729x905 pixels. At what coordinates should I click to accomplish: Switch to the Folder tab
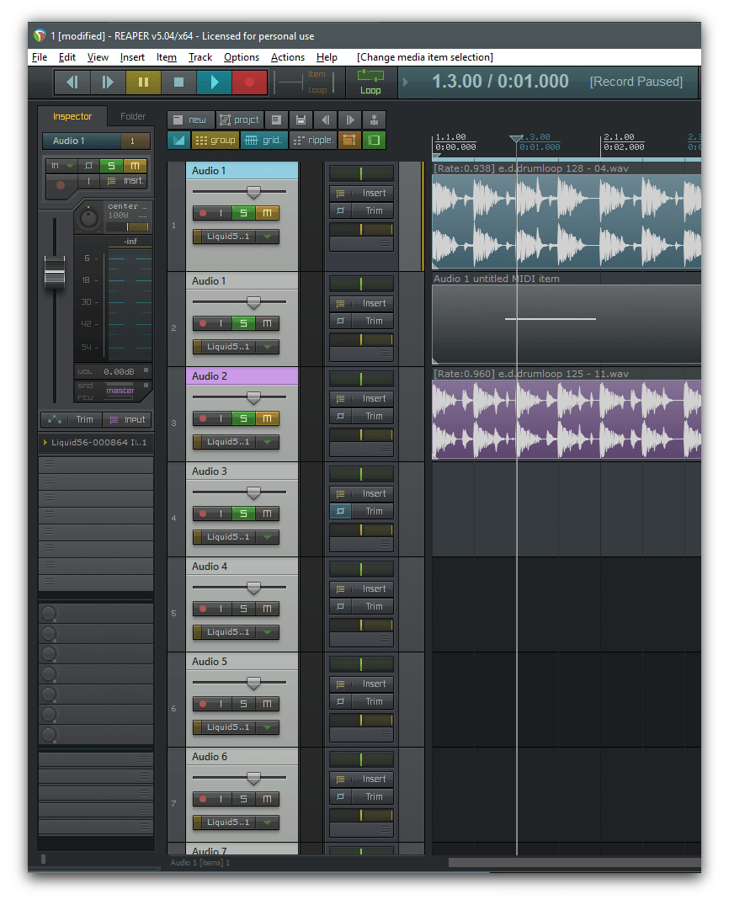135,116
